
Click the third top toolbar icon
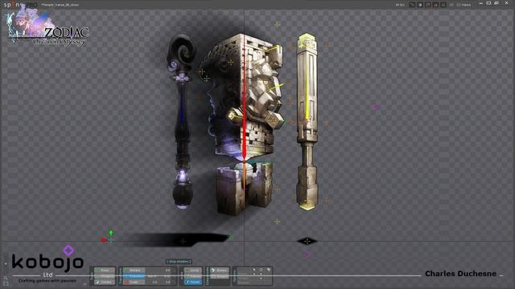point(428,5)
